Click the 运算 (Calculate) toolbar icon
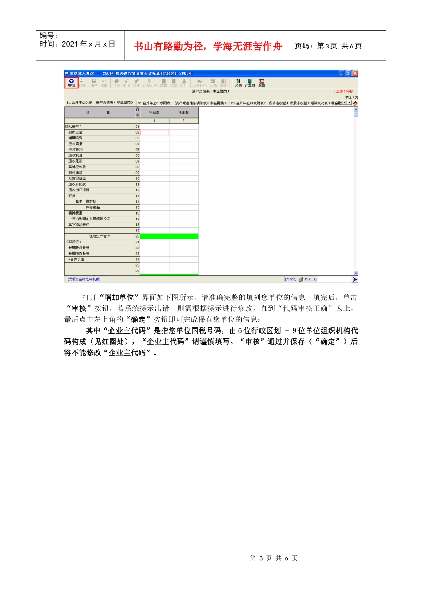Image resolution: width=422 pixels, height=597 pixels. (x=163, y=83)
